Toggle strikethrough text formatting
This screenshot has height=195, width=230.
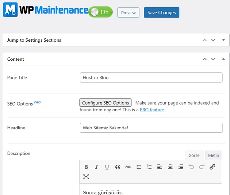128,167
